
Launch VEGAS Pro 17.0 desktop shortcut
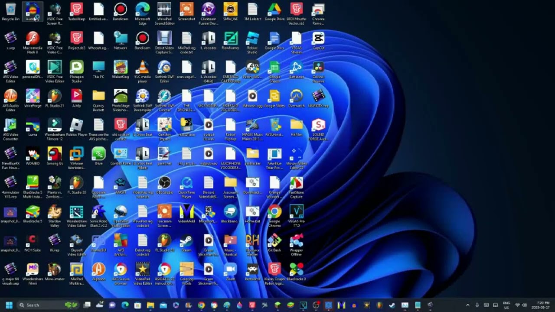(x=297, y=216)
